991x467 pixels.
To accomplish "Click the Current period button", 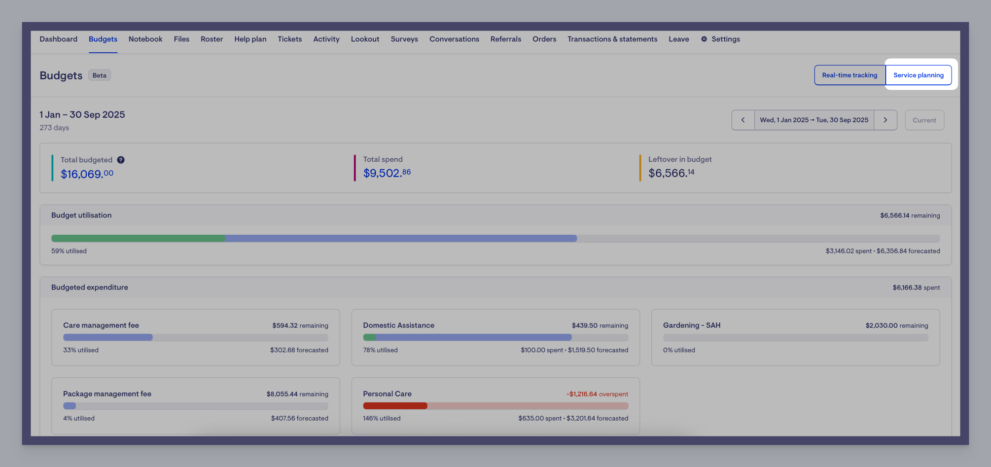I will (924, 120).
